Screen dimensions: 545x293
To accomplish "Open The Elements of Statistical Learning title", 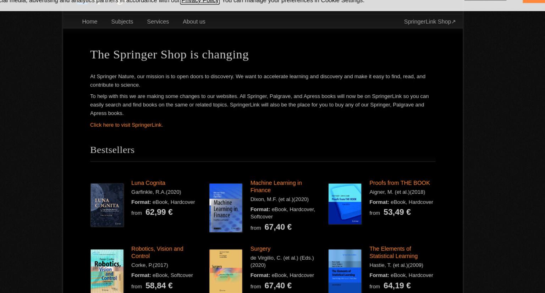I will tap(393, 252).
